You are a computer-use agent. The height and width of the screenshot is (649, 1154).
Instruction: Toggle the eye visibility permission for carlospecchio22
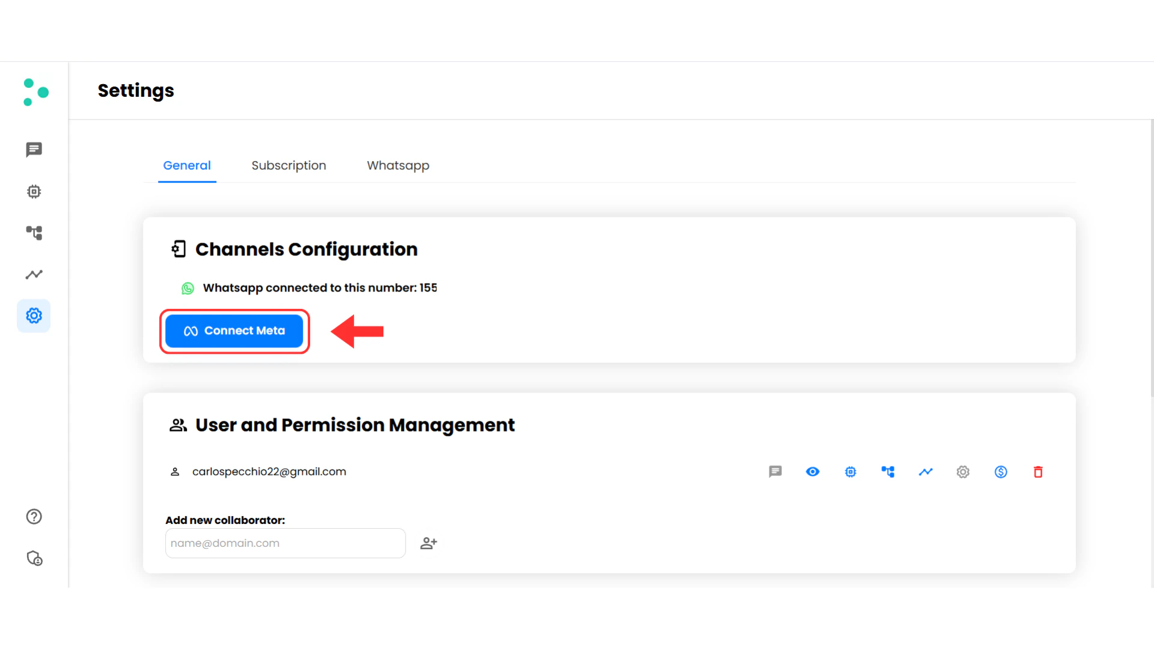[813, 472]
